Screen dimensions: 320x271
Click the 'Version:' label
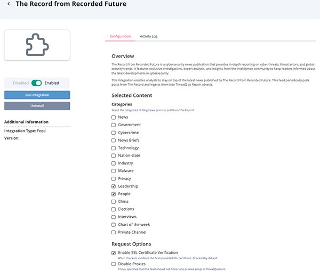point(12,138)
